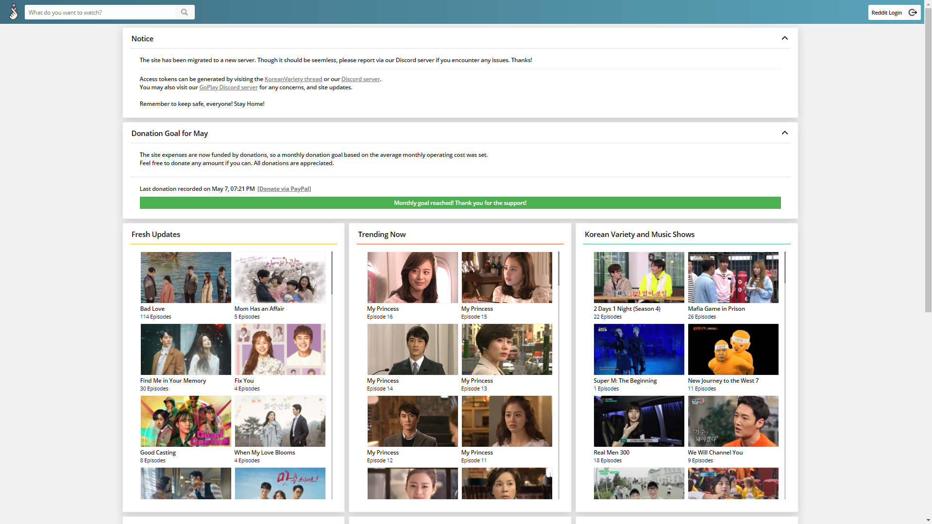Click the green monthly goal progress bar
The height and width of the screenshot is (524, 932).
[x=460, y=203]
